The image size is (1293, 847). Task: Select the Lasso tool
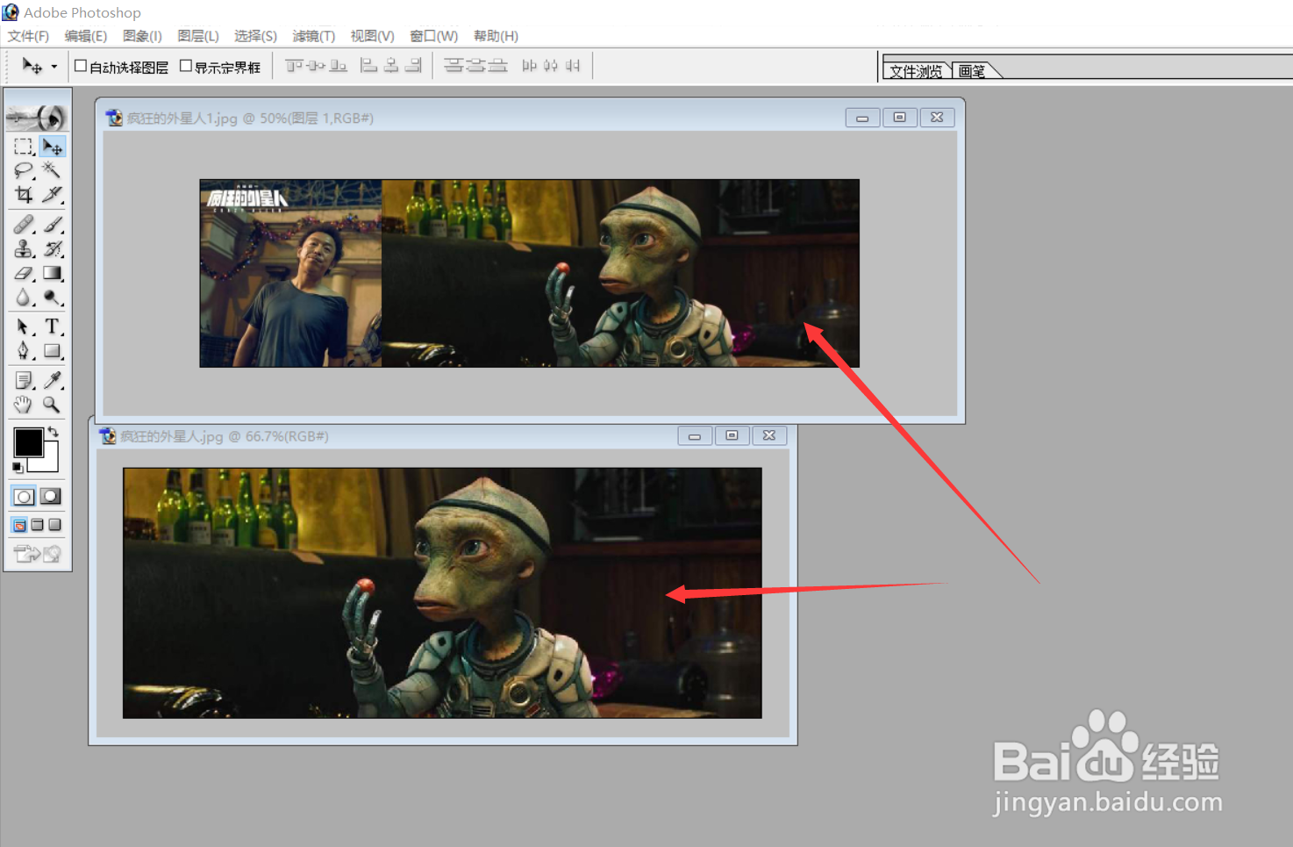tap(24, 170)
